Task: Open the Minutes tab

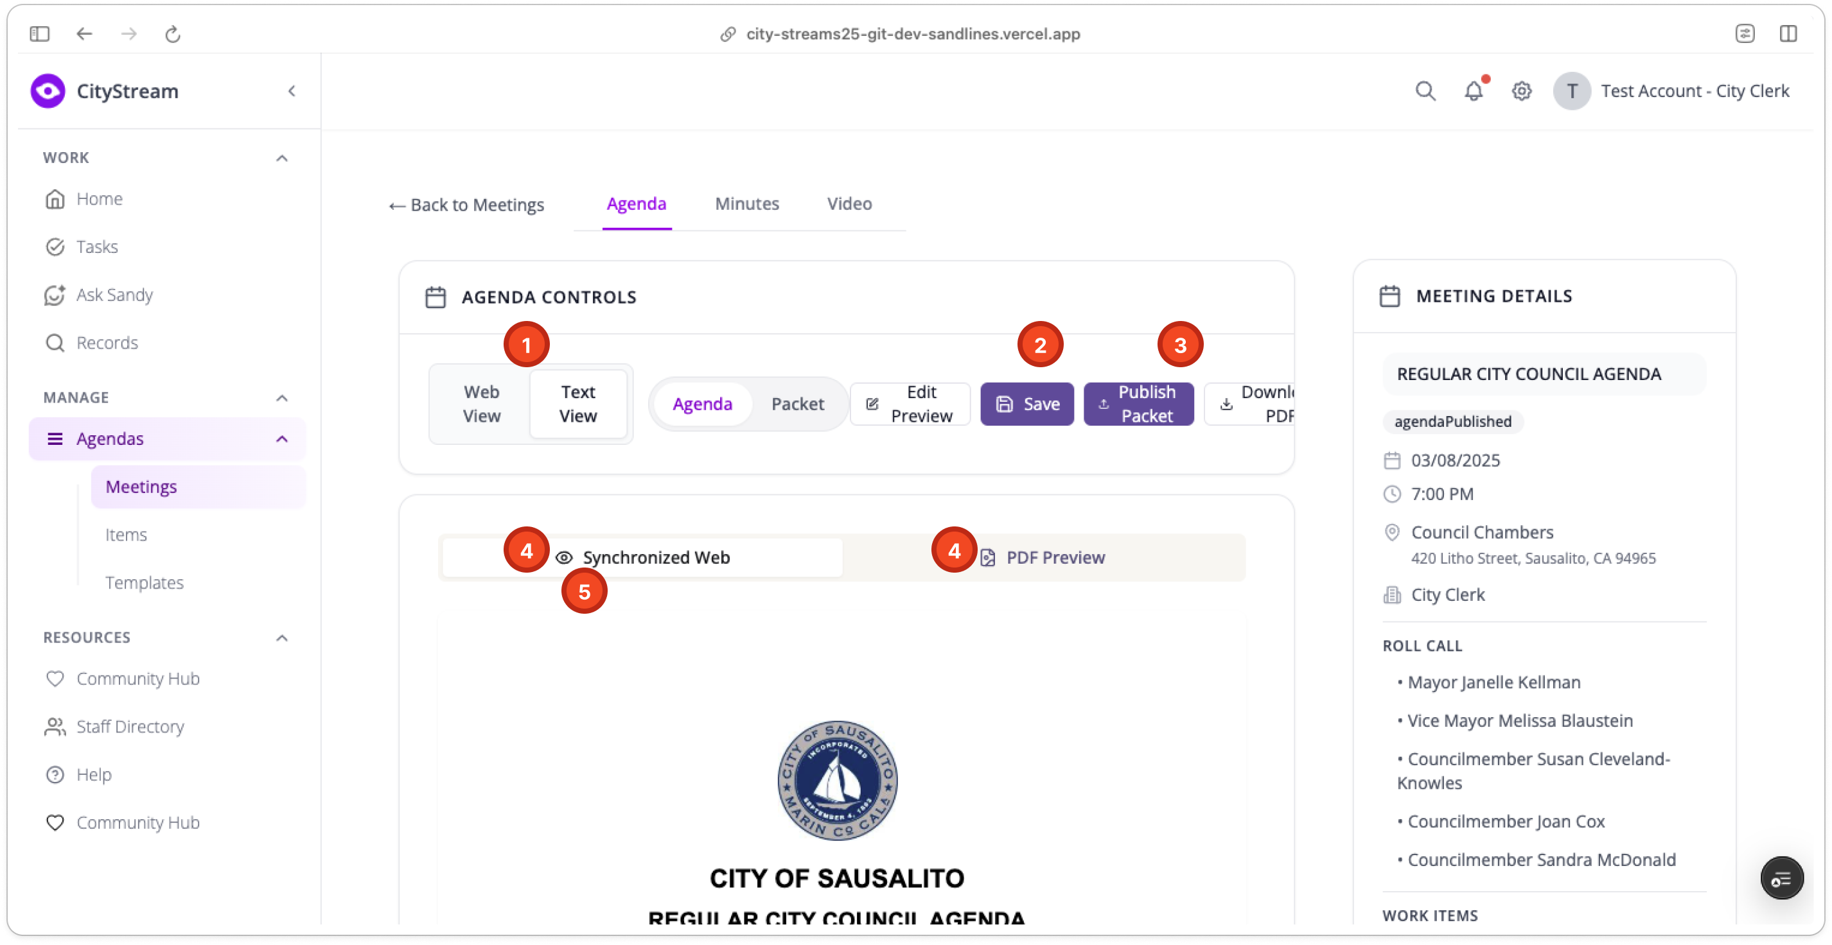Action: pyautogui.click(x=746, y=204)
